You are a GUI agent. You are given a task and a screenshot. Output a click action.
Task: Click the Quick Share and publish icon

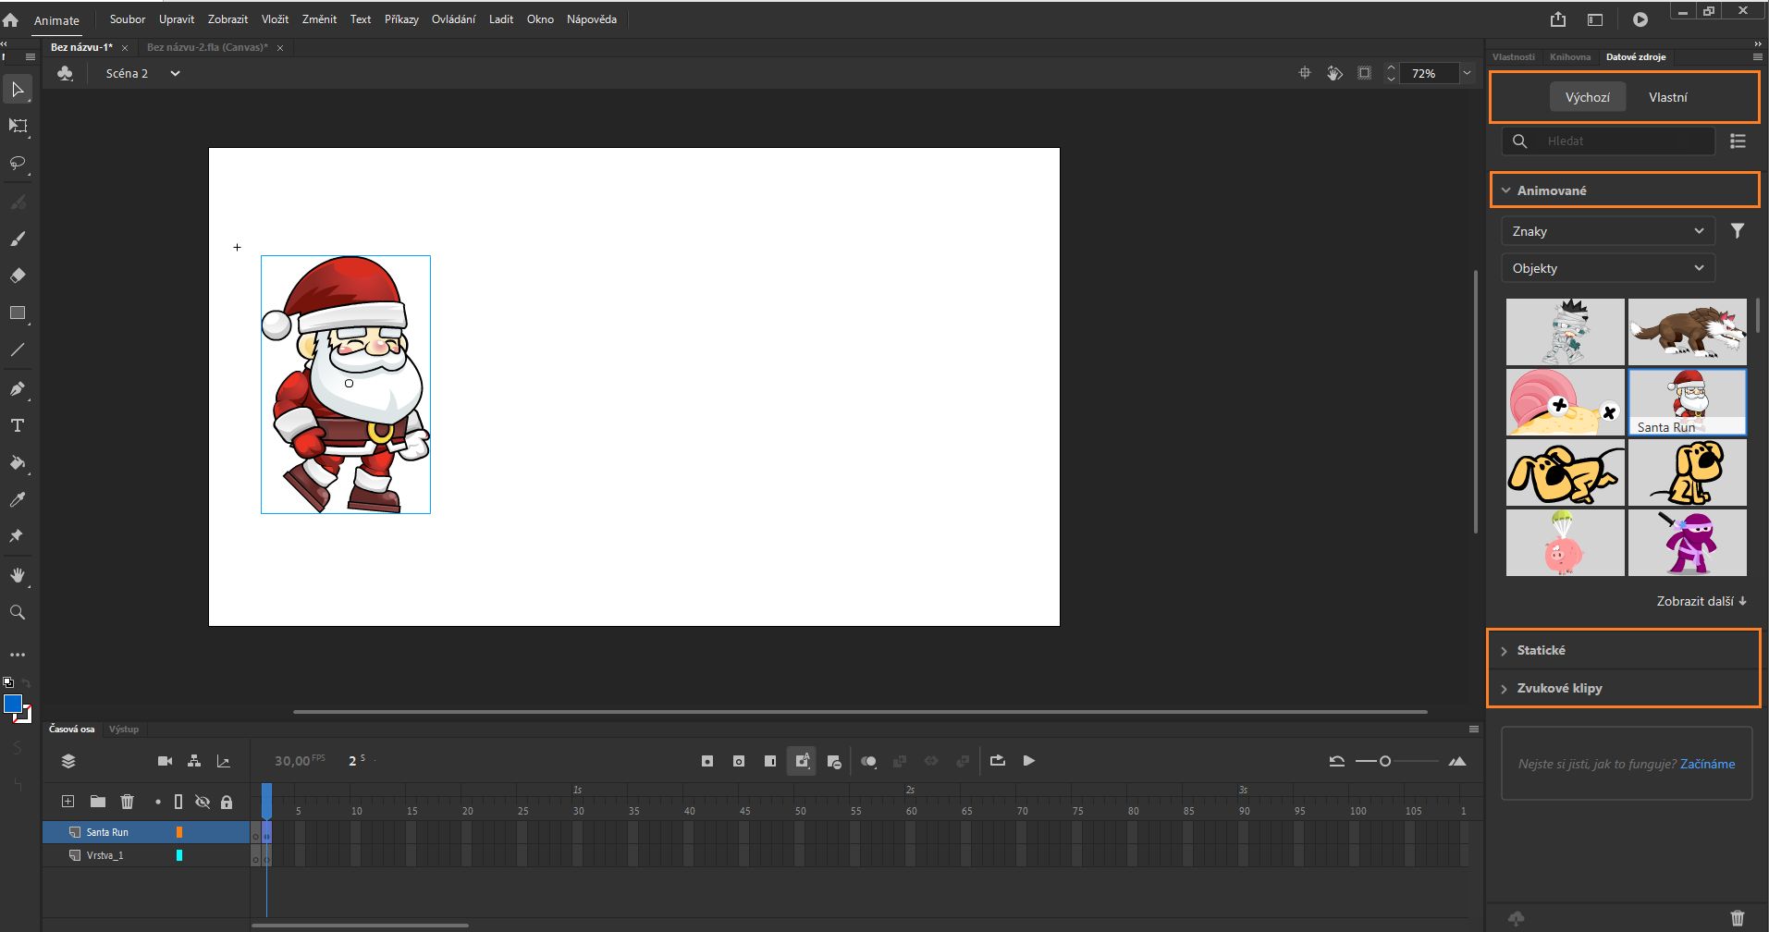tap(1558, 19)
